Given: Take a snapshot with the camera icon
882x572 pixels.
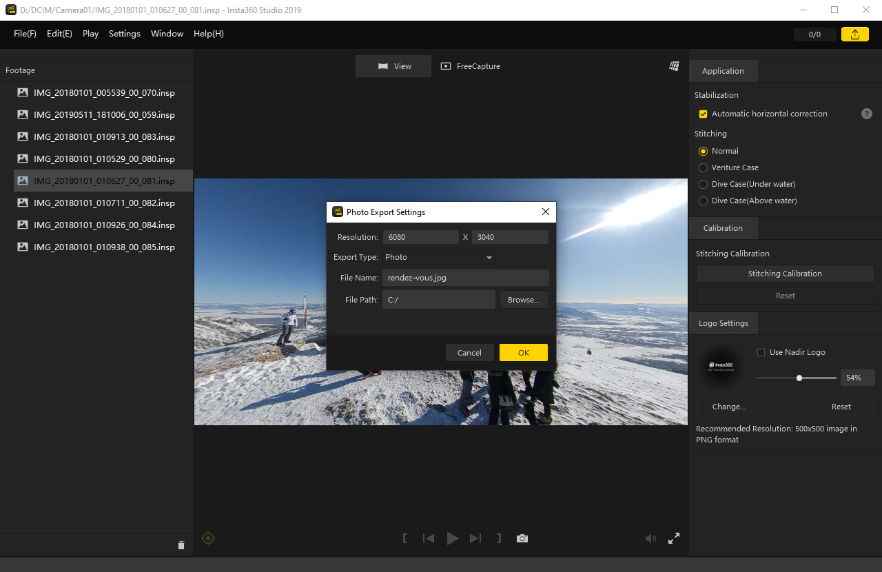Looking at the screenshot, I should (x=522, y=538).
